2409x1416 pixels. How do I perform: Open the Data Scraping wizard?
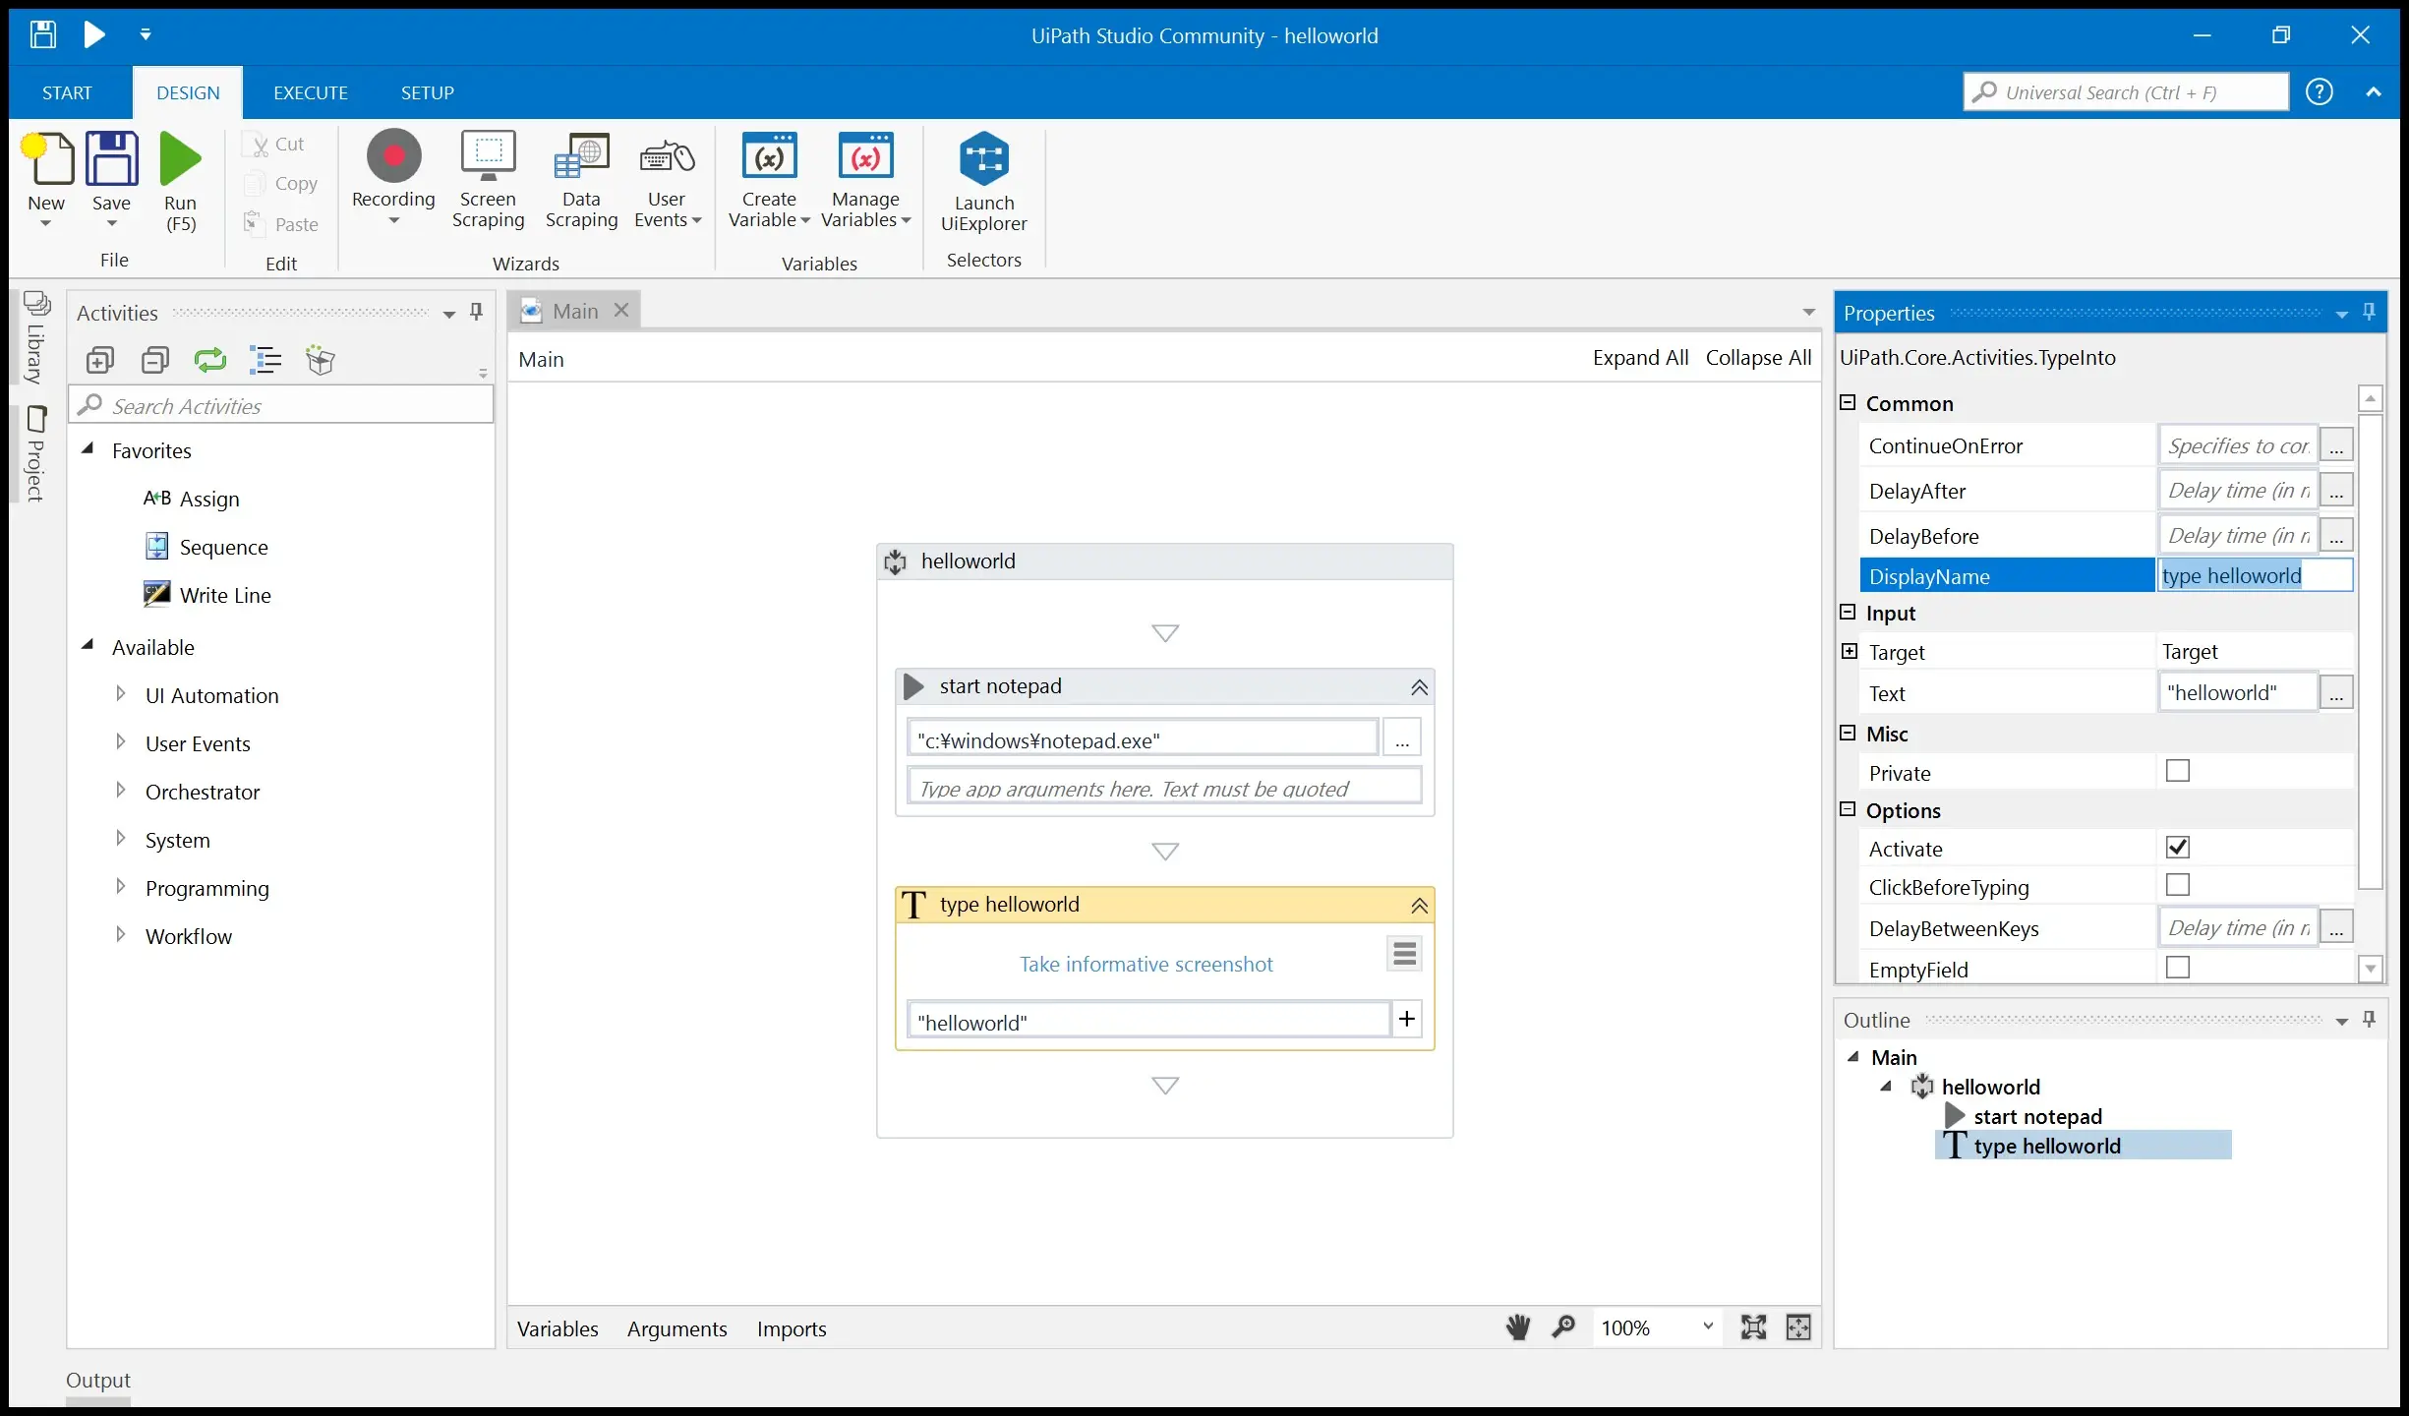click(x=581, y=181)
